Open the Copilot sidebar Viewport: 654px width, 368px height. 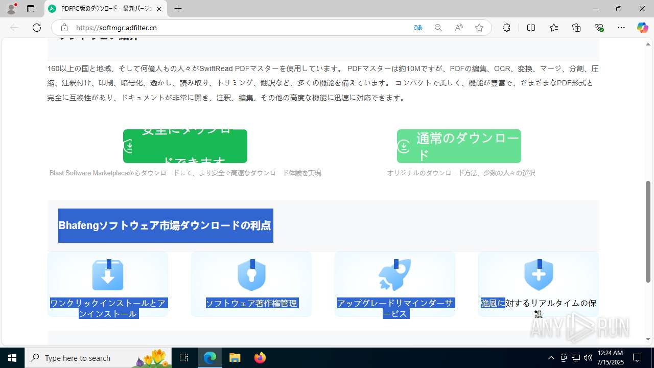[x=642, y=28]
